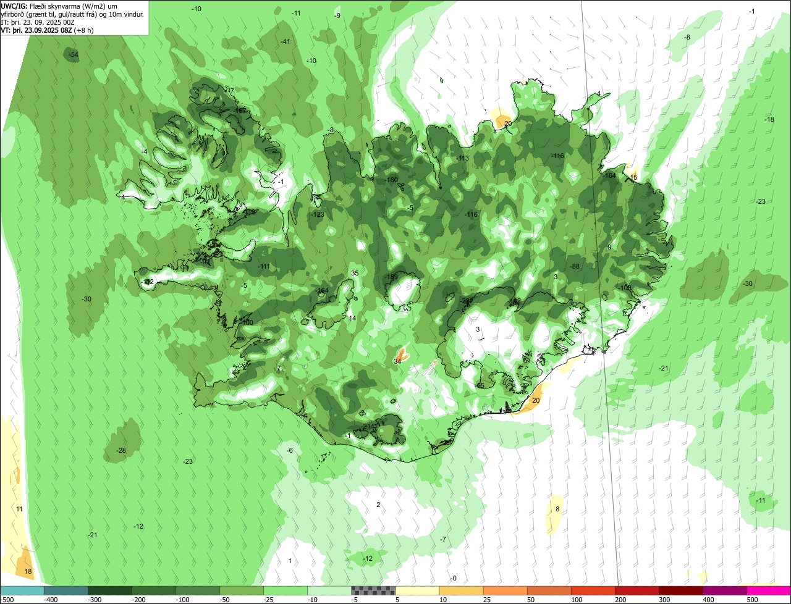This screenshot has width=791, height=604.
Task: Click the map value '-123'
Action: 317,215
